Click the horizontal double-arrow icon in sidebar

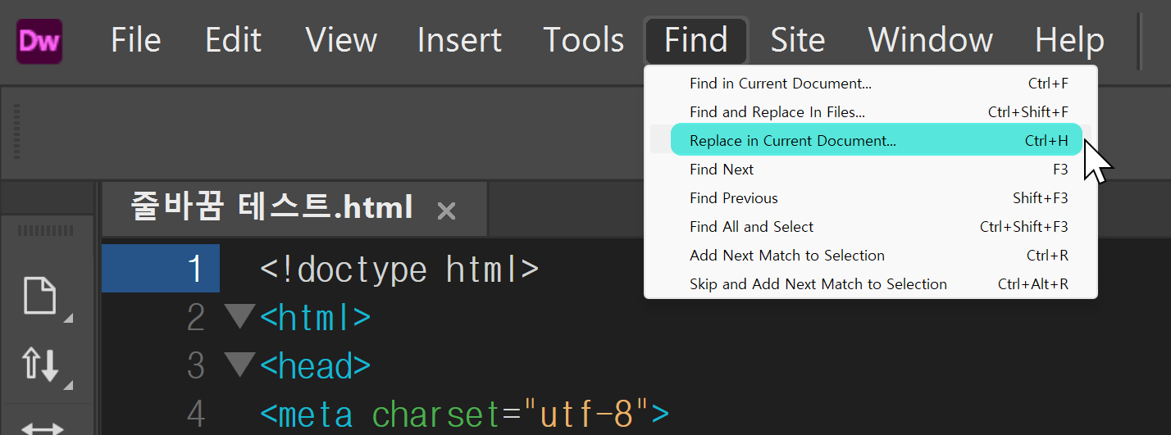40,427
